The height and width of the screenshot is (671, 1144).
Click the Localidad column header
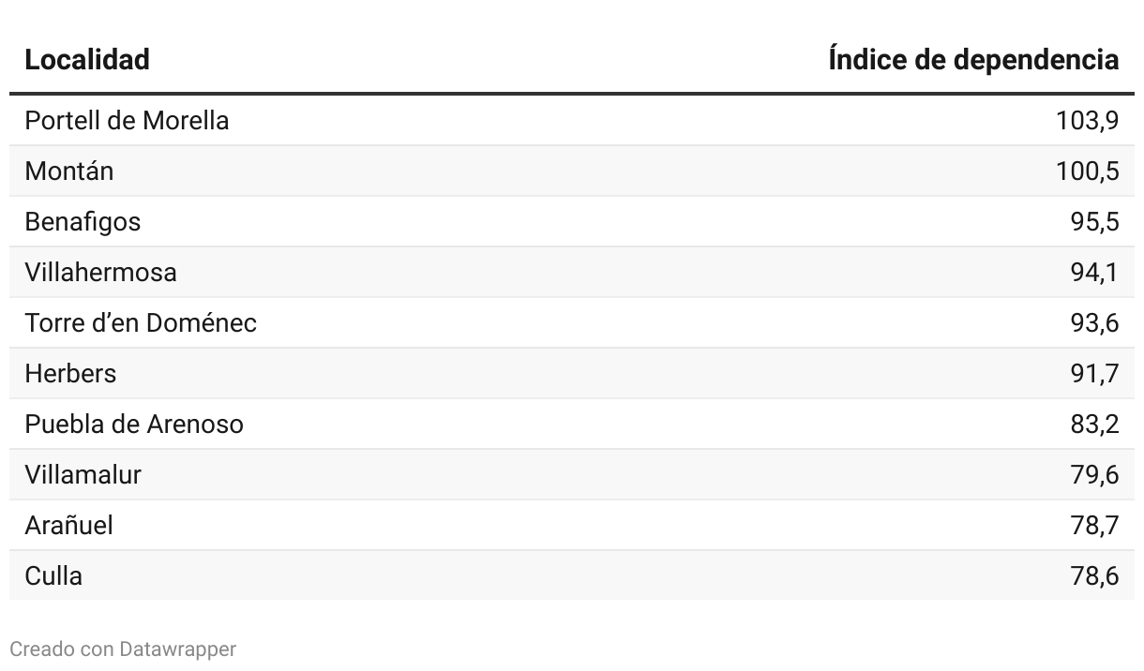coord(87,60)
